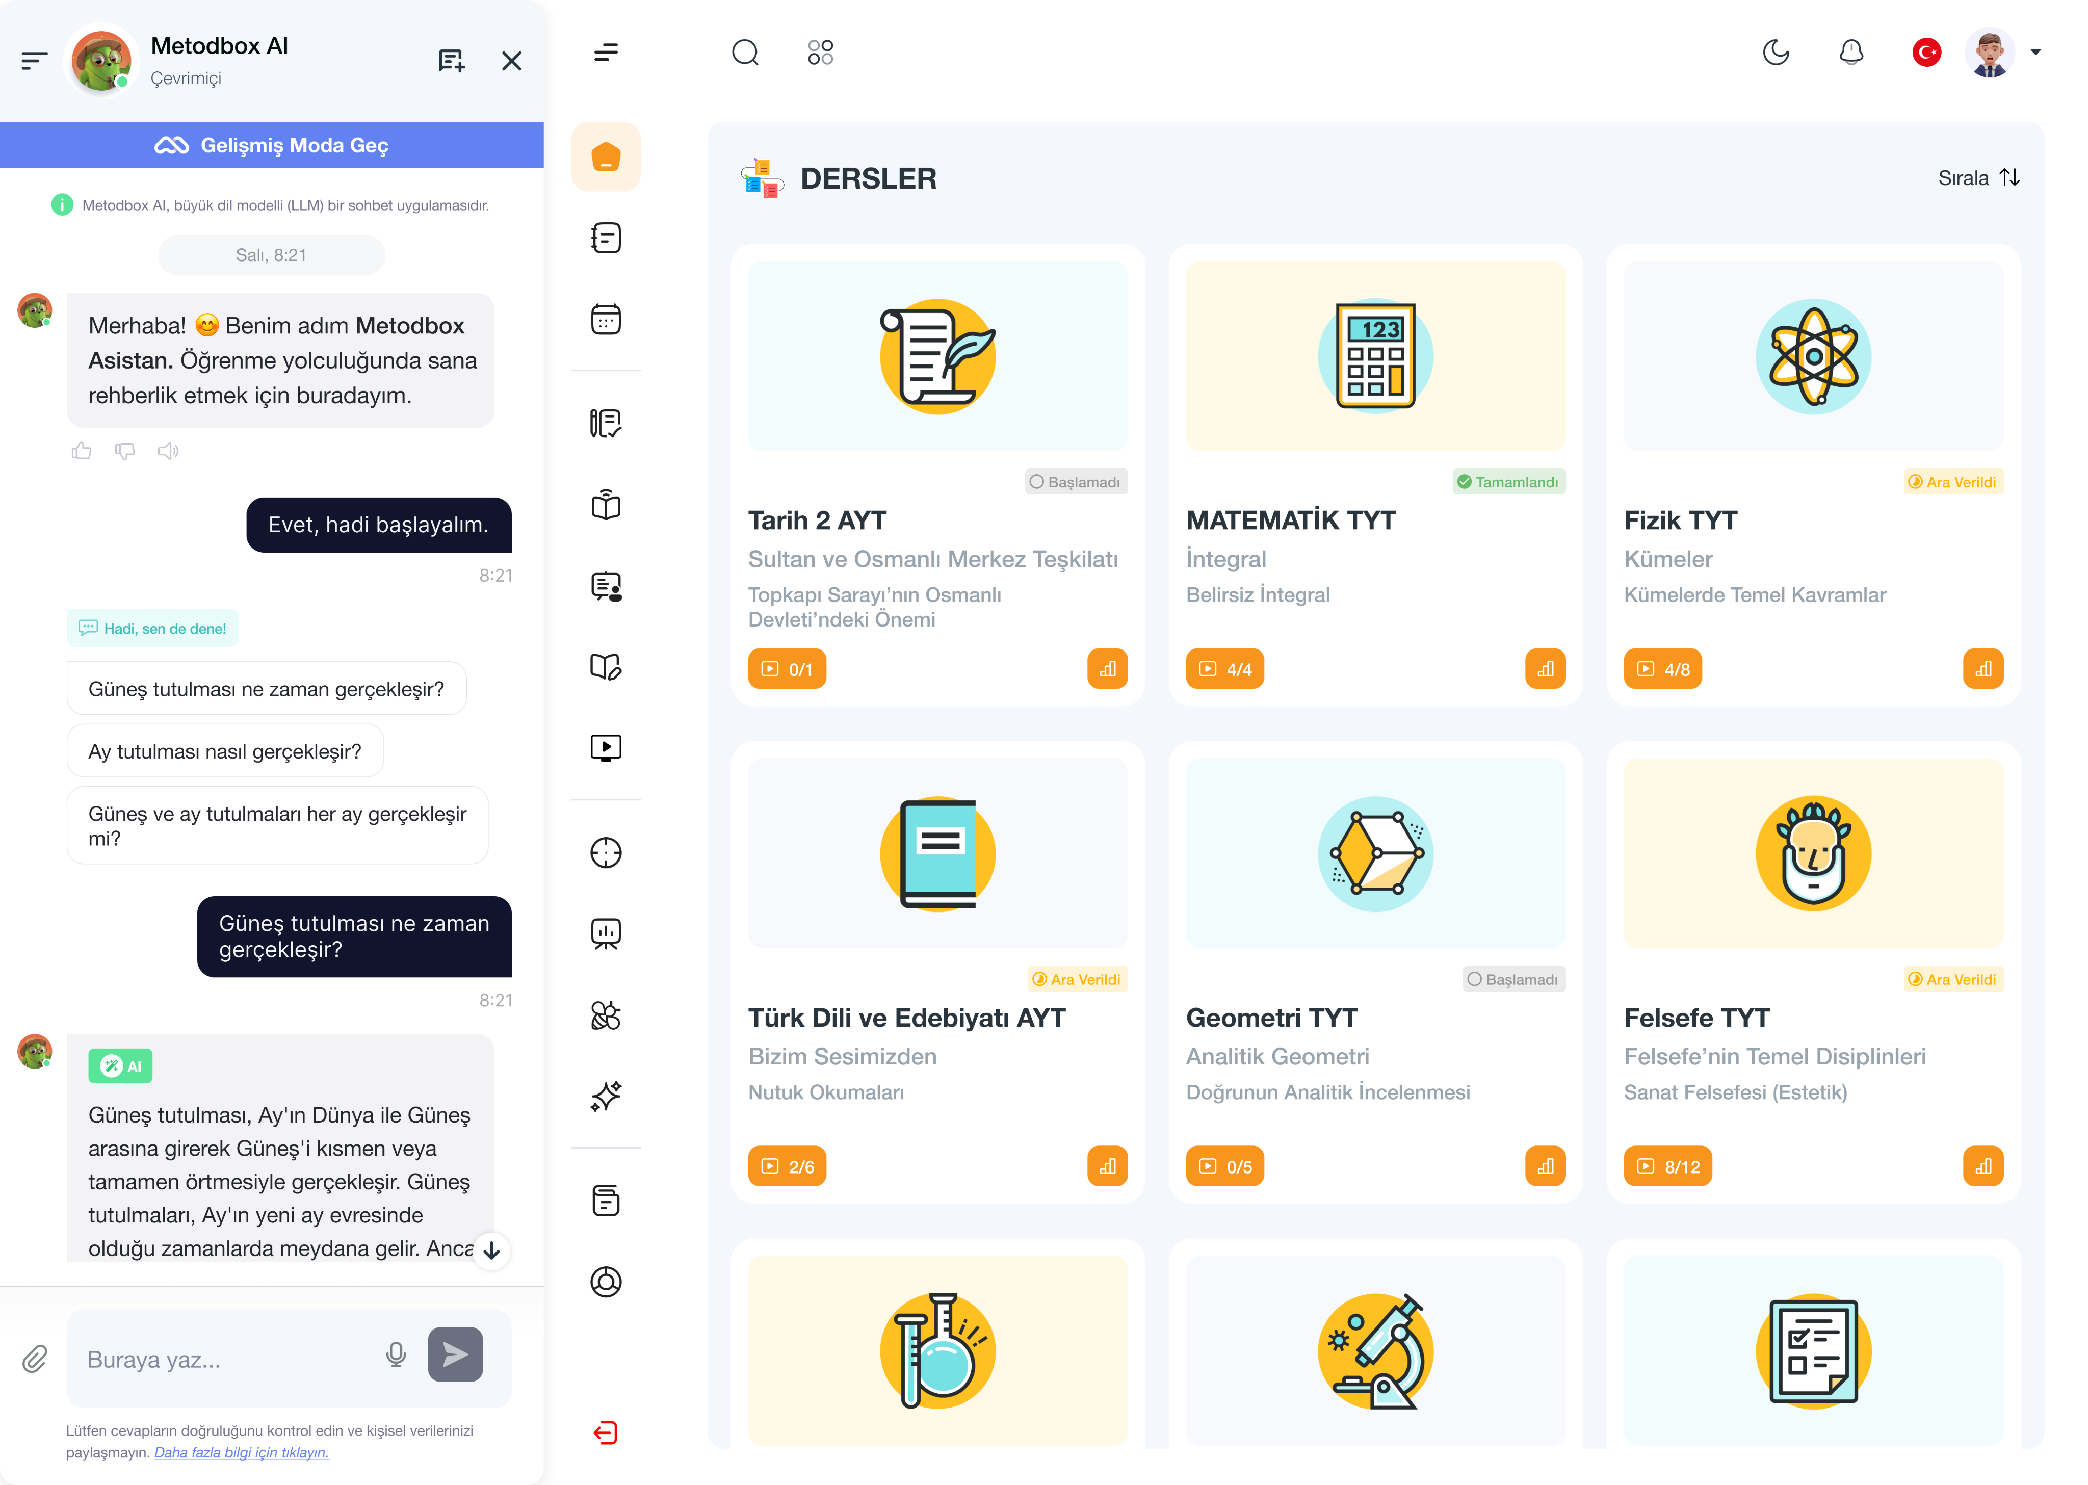Open the user avatar profile
The width and height of the screenshot is (2088, 1485).
(1989, 52)
